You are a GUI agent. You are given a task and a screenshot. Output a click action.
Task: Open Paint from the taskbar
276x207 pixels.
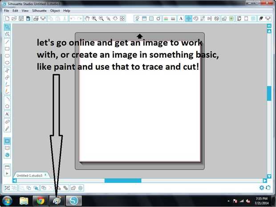(x=57, y=201)
